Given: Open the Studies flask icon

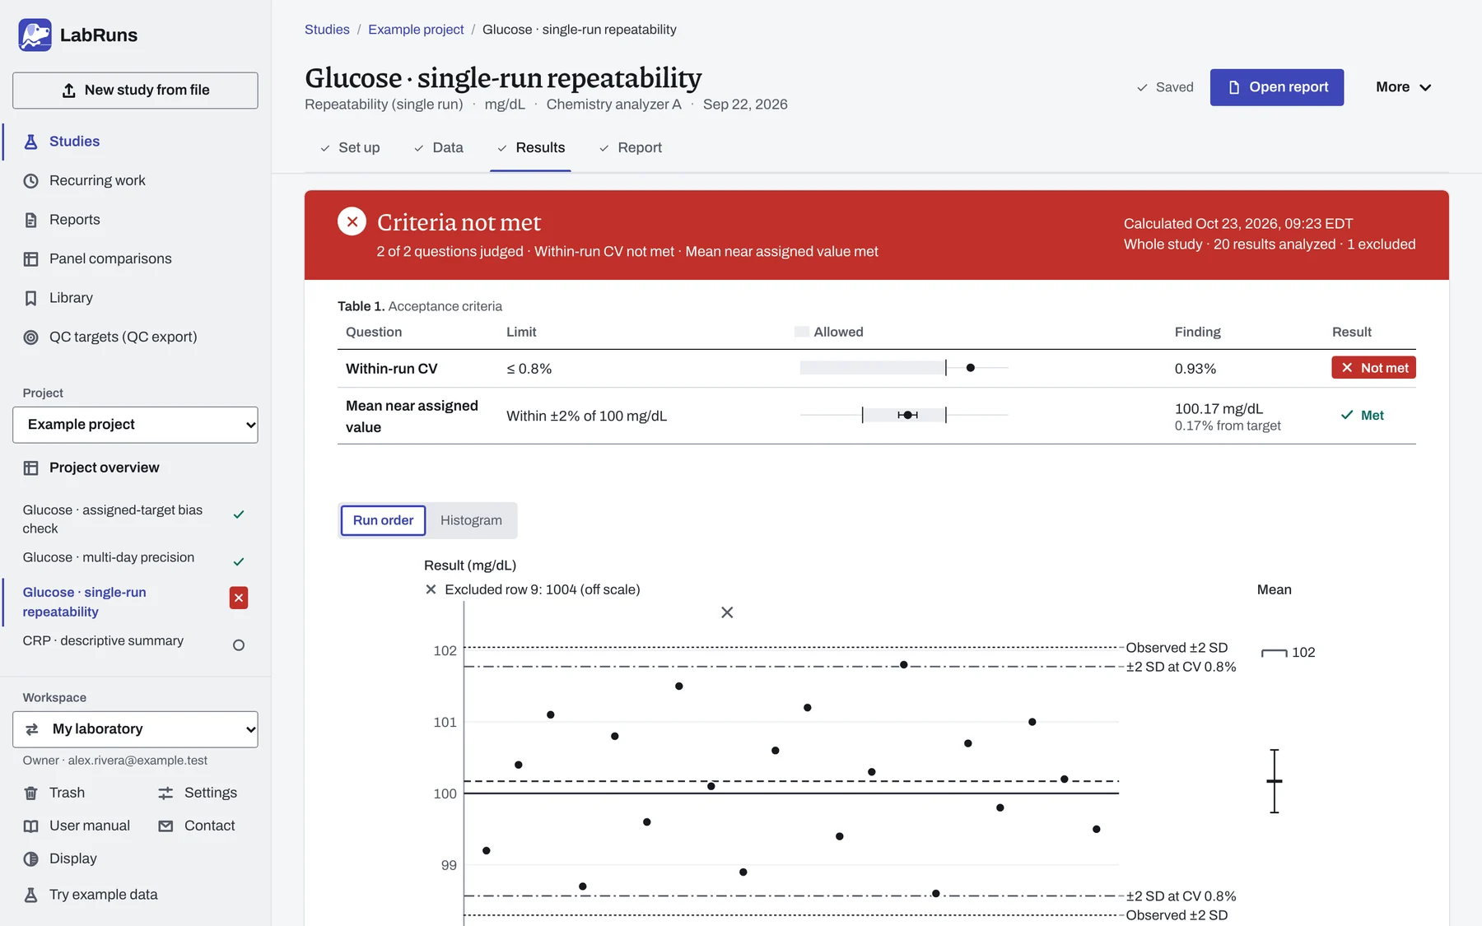Looking at the screenshot, I should pyautogui.click(x=30, y=142).
